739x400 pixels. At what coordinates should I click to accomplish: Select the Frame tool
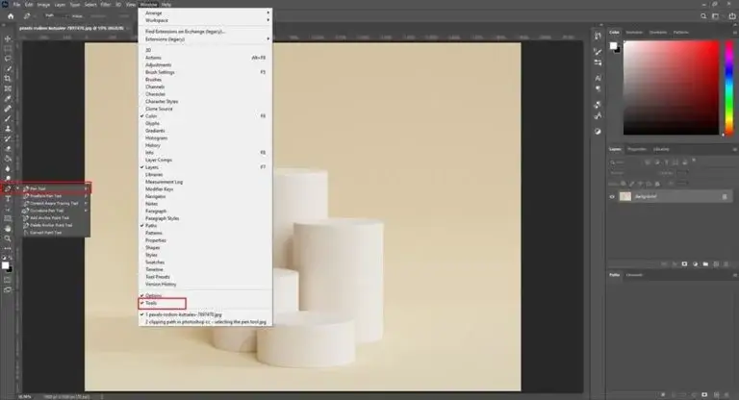(8, 88)
